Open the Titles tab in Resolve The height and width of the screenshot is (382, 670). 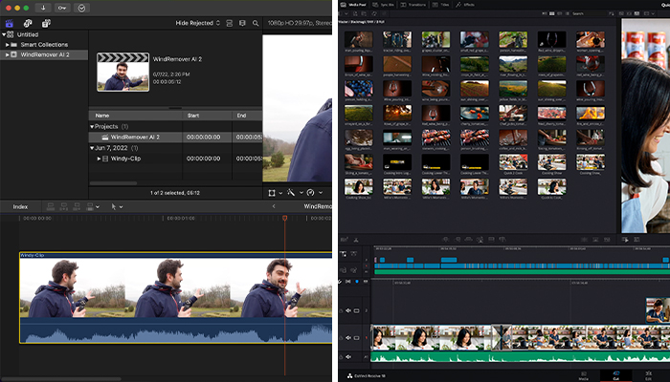click(441, 5)
